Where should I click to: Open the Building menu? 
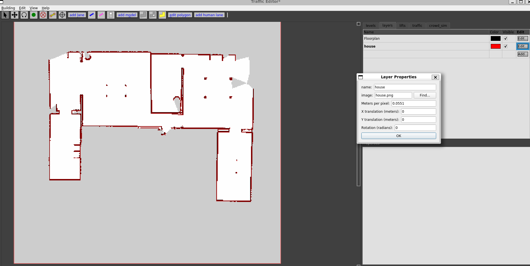coord(8,8)
